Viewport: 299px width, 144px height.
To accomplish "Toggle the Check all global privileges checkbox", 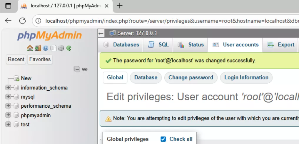I will click(x=163, y=139).
